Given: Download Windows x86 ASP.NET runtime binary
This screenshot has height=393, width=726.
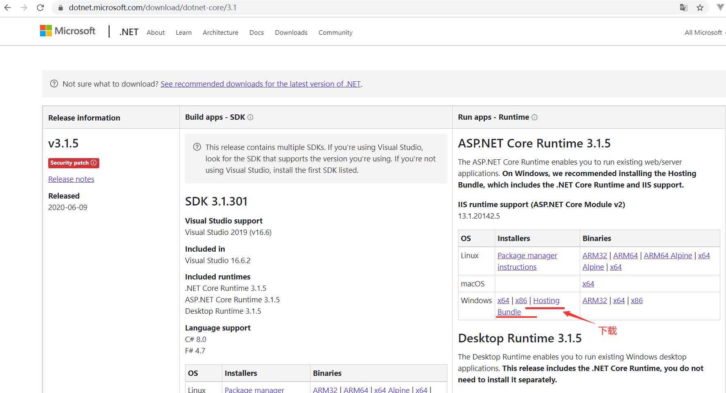Looking at the screenshot, I should point(637,300).
